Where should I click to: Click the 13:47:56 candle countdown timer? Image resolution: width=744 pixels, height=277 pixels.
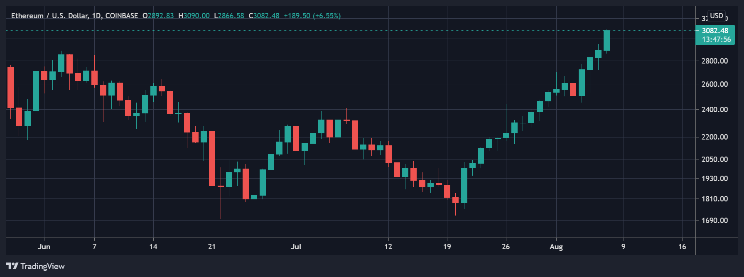(x=716, y=39)
